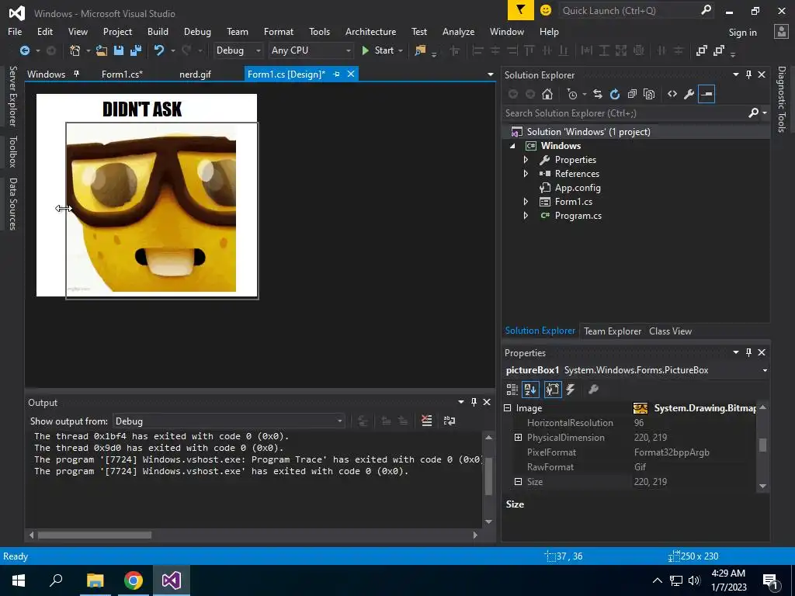Click the Properties grid vertical scrollbar thumb
The height and width of the screenshot is (596, 795).
point(762,445)
